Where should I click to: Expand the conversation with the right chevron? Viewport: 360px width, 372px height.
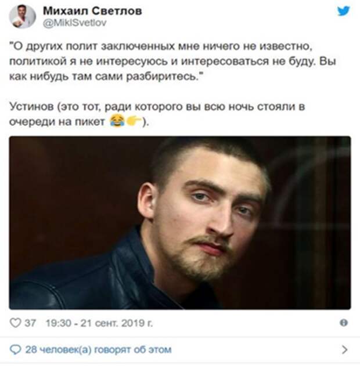click(x=345, y=350)
